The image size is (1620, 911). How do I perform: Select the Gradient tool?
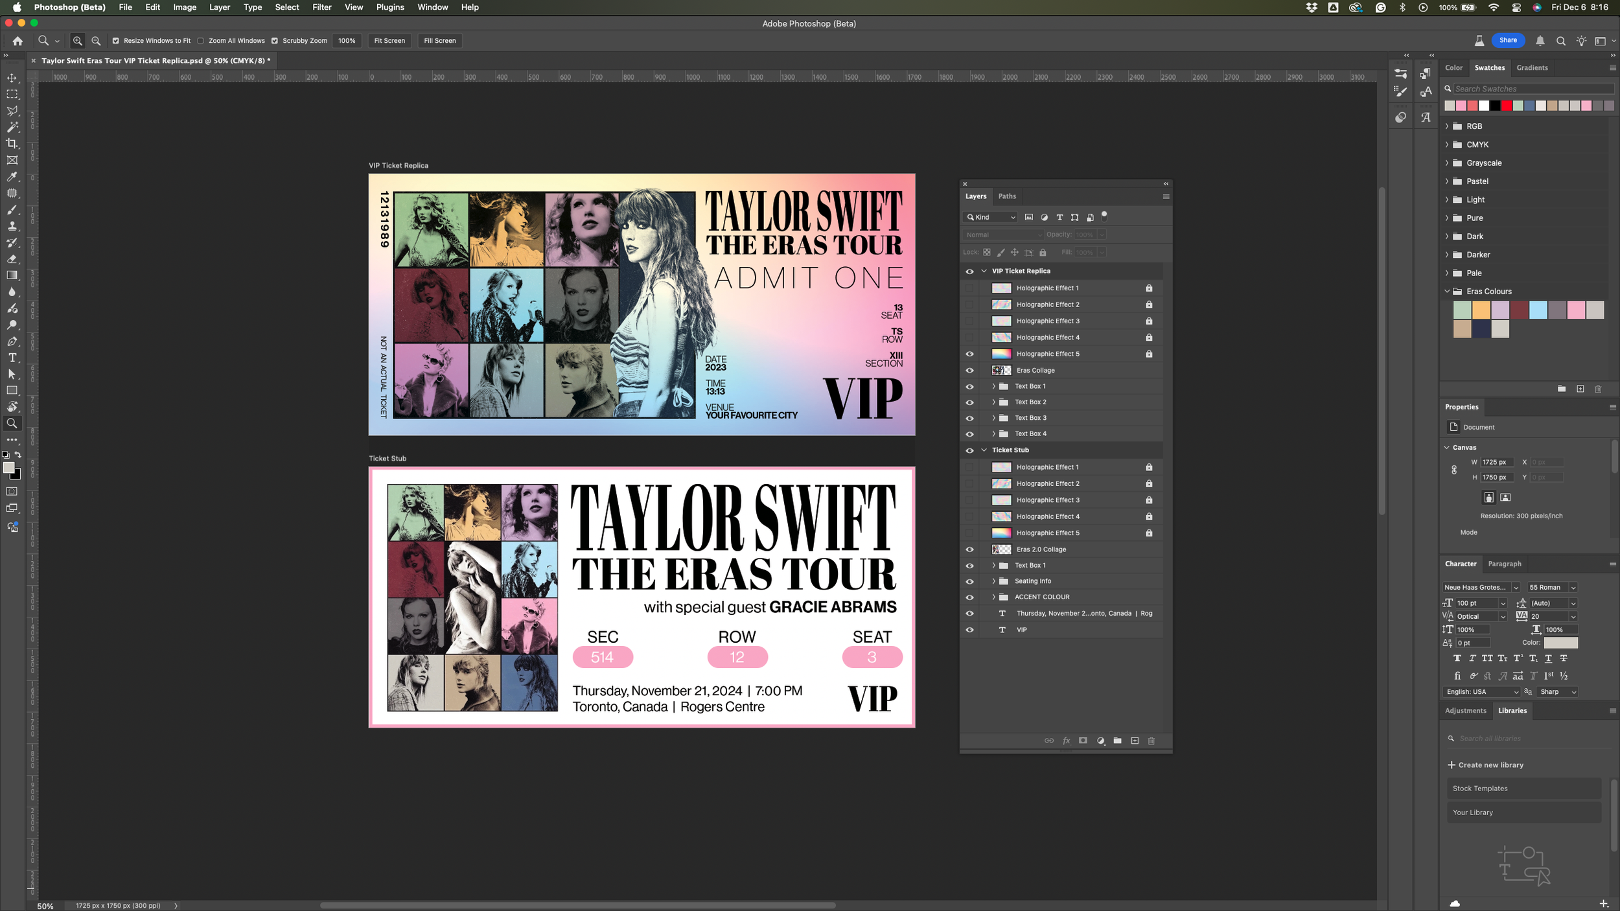pos(12,275)
